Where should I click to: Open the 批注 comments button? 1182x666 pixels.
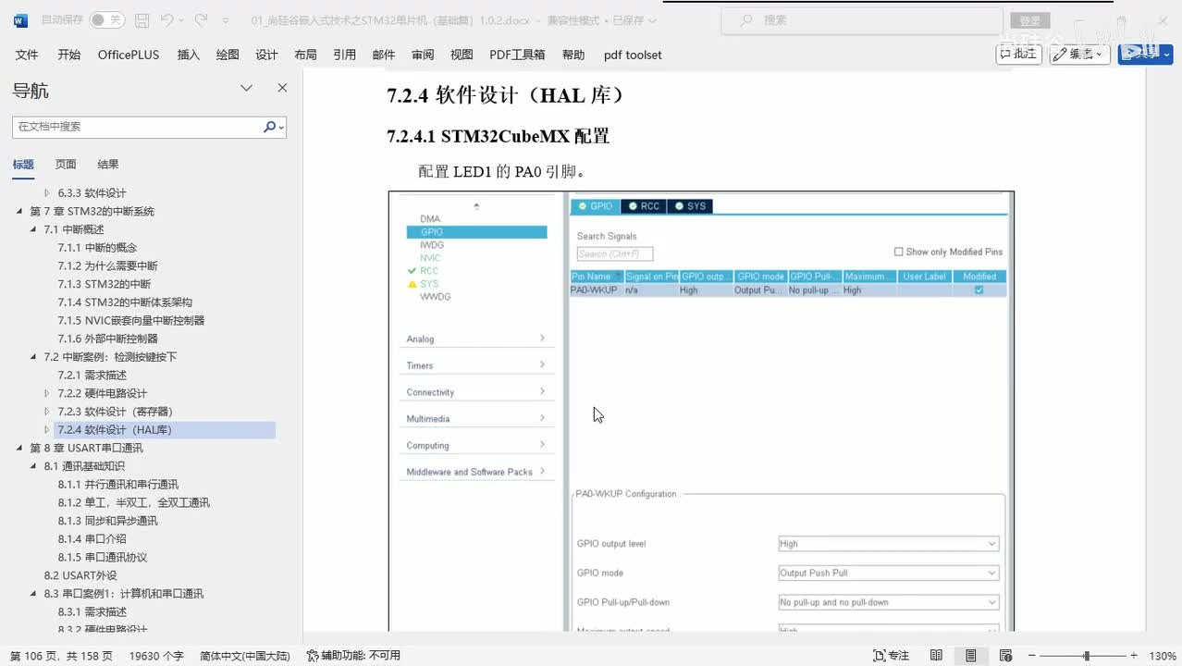tap(1018, 55)
